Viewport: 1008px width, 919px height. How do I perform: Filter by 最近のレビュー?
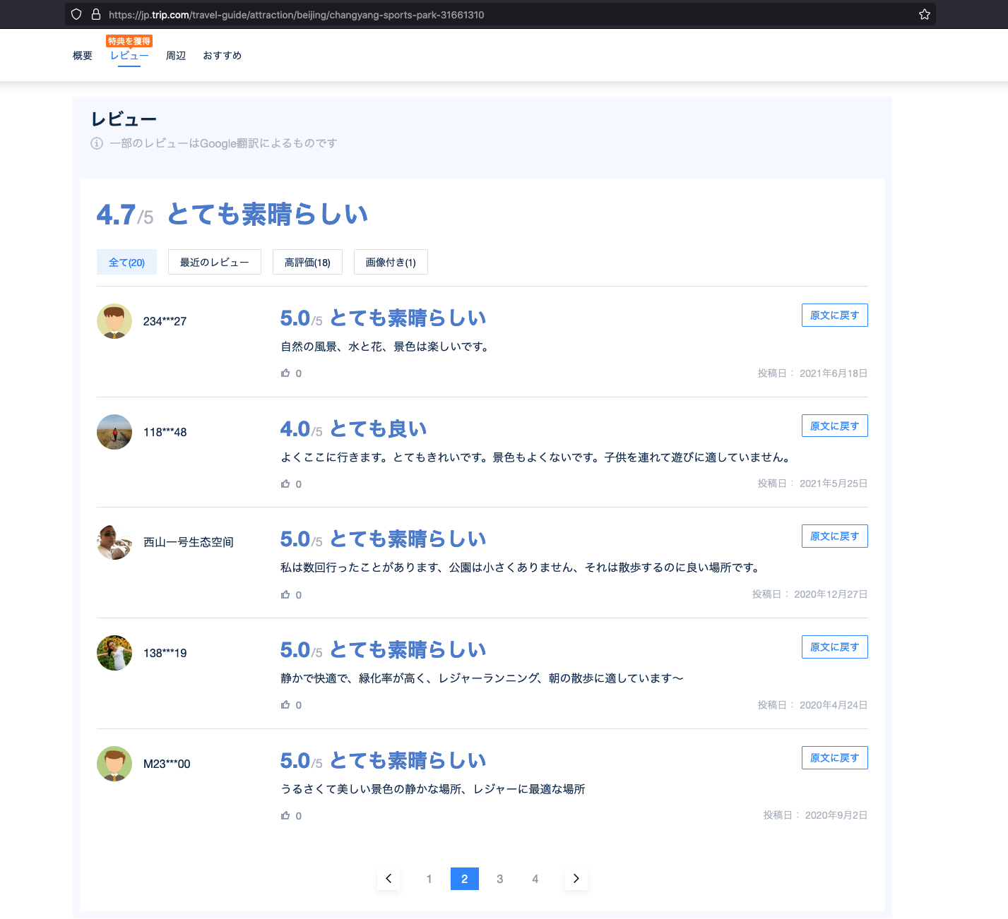(x=214, y=262)
